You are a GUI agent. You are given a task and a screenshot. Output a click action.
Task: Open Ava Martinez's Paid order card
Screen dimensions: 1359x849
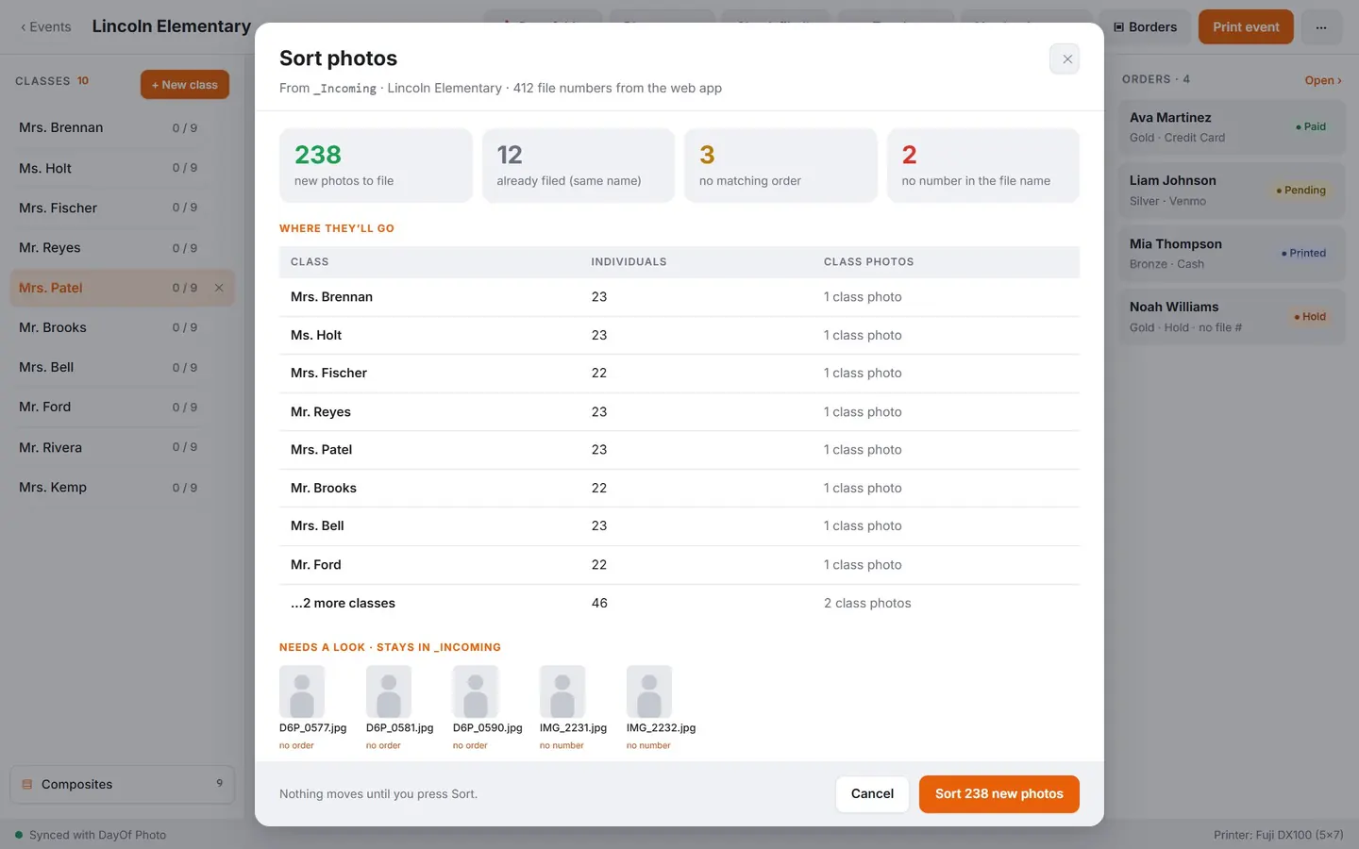(x=1232, y=127)
